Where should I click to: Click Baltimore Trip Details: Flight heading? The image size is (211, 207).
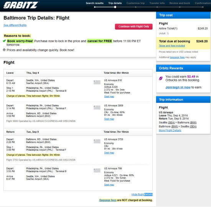tap(36, 18)
